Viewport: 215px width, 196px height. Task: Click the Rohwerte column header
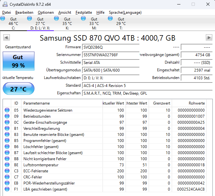tap(189, 103)
